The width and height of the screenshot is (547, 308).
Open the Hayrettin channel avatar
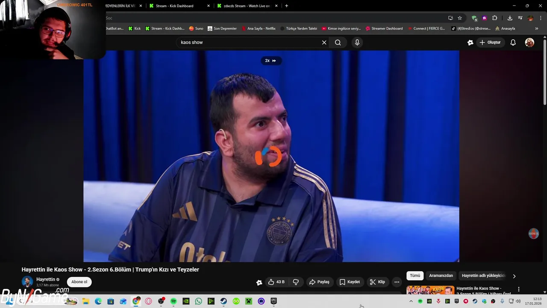point(27,282)
